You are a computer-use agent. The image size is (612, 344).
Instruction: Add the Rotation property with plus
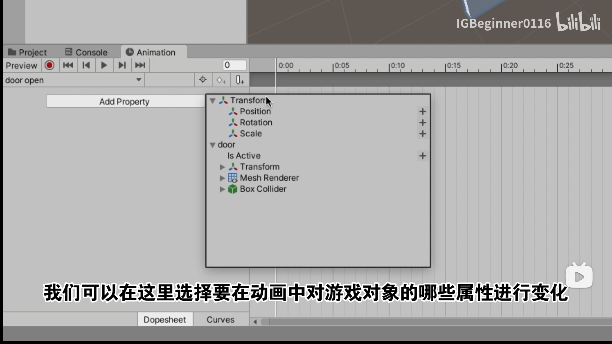(x=423, y=123)
